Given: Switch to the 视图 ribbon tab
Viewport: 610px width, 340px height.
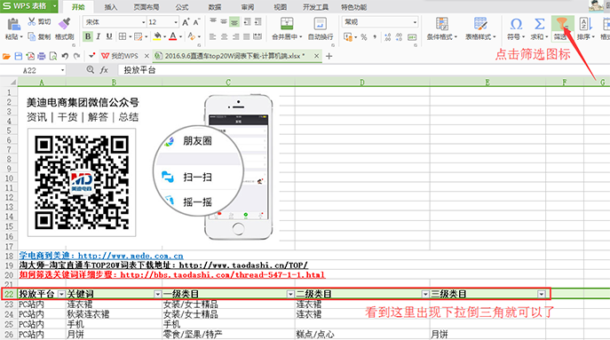Looking at the screenshot, I should (280, 7).
